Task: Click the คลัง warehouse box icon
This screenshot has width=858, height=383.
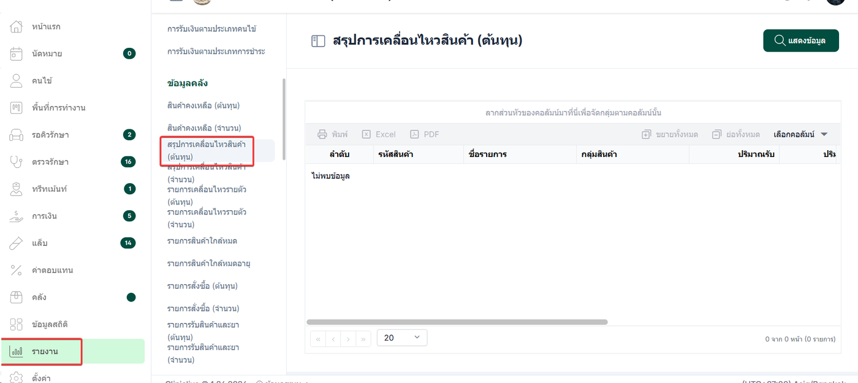Action: click(x=17, y=297)
